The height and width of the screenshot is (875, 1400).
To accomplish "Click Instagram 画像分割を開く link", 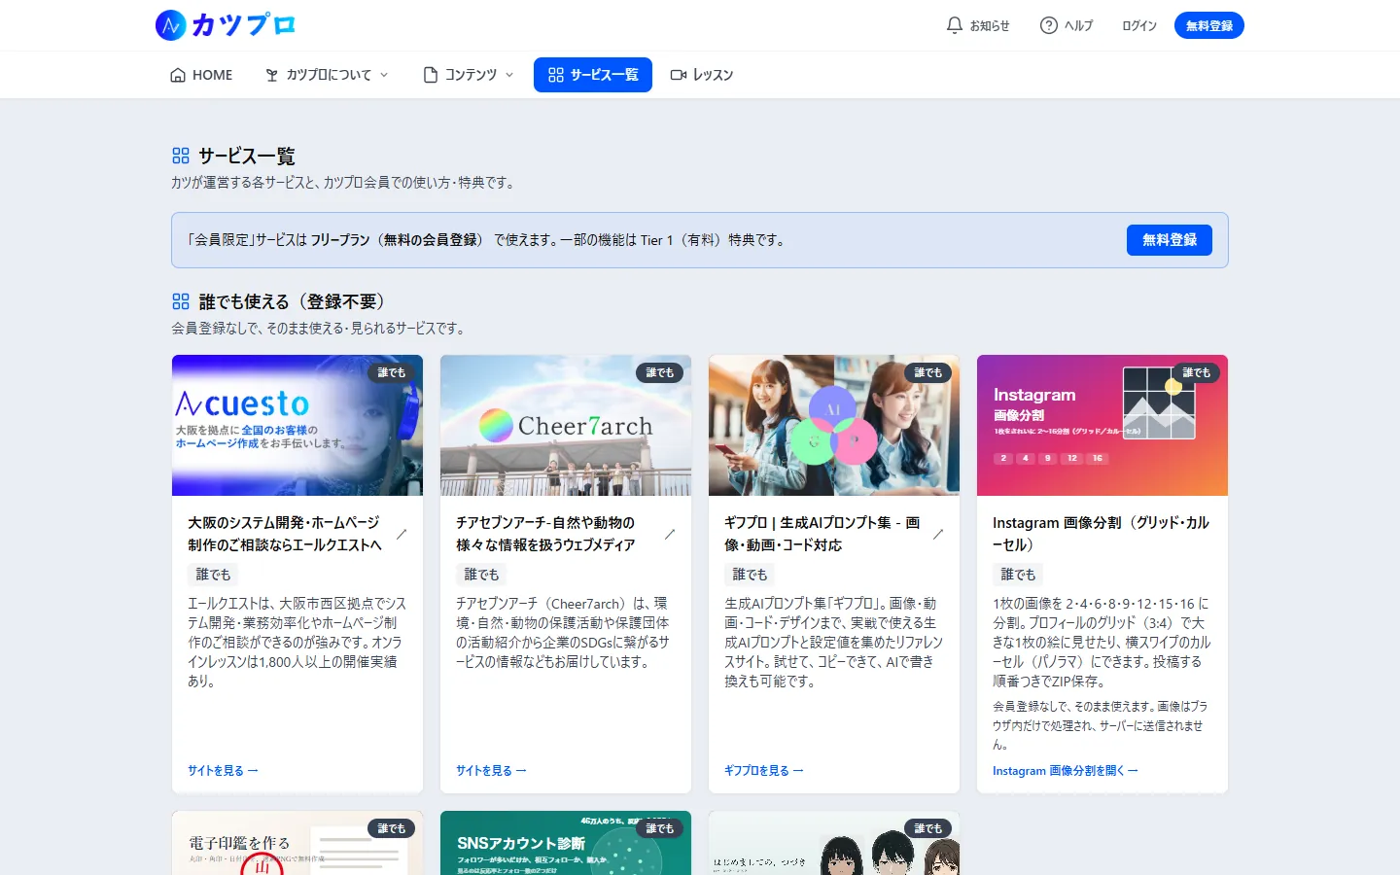I will (1066, 770).
